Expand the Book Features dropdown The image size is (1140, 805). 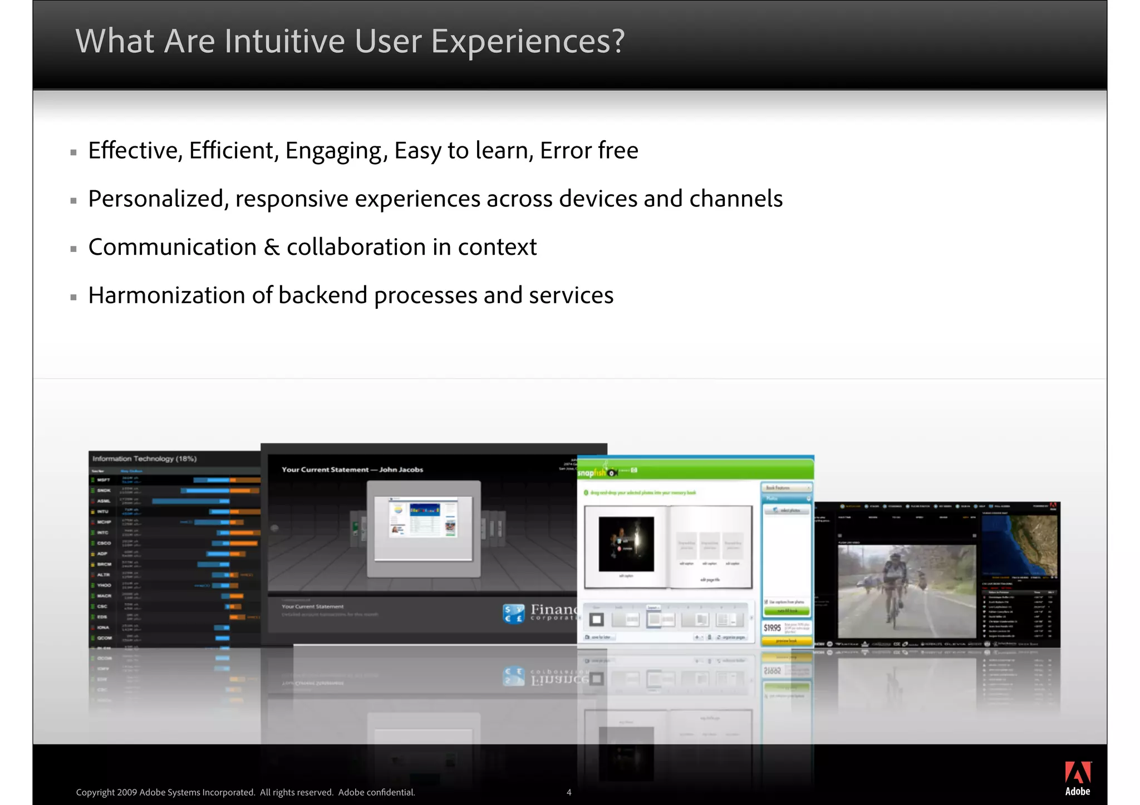pyautogui.click(x=787, y=487)
